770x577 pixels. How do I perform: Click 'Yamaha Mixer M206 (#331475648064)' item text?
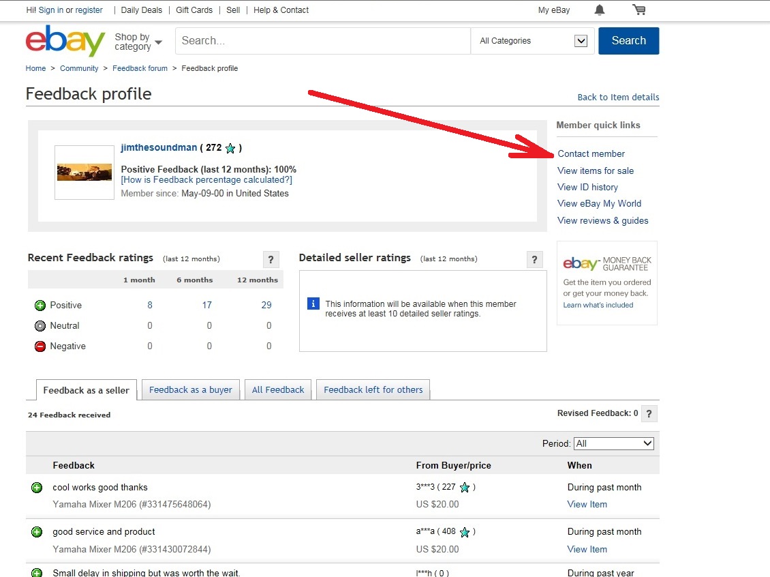click(x=132, y=504)
